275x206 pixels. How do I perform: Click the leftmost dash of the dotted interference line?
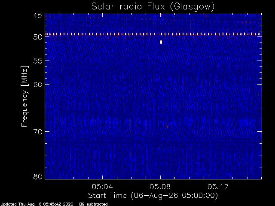click(46, 34)
